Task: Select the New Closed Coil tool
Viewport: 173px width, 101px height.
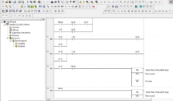Action: coord(76,7)
